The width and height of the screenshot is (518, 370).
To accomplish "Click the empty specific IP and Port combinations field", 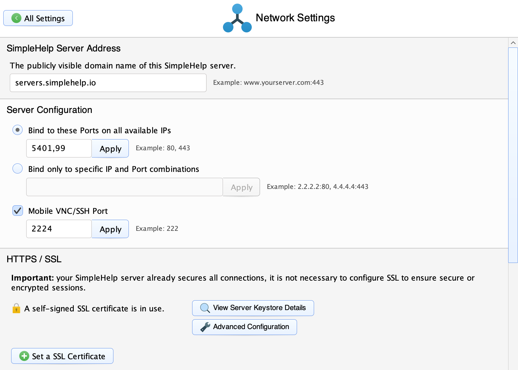I will (125, 187).
